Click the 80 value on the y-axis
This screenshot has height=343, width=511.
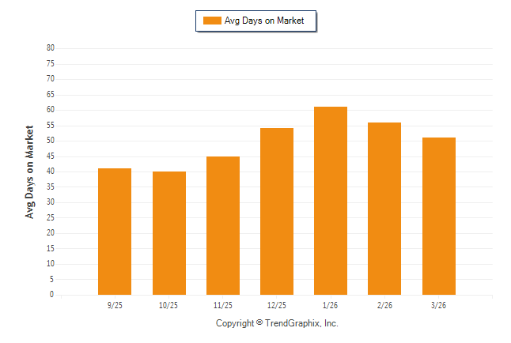coord(50,48)
